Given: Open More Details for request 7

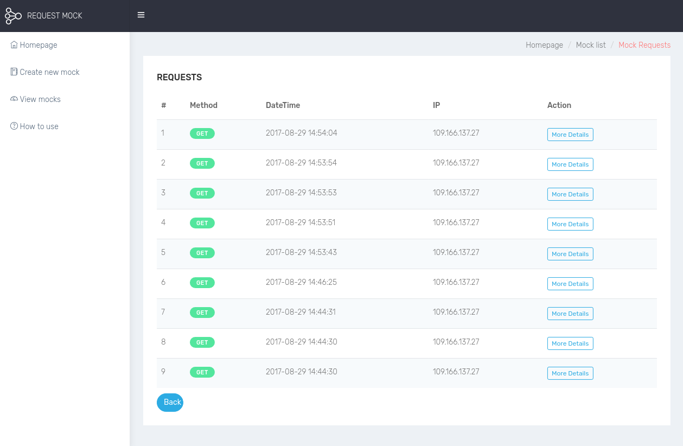Looking at the screenshot, I should coord(570,314).
